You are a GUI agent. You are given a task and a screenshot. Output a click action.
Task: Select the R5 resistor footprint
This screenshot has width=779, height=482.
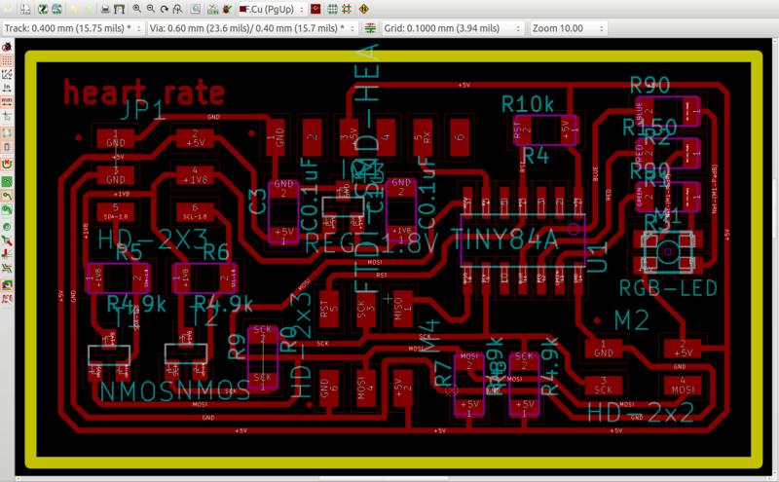point(118,278)
